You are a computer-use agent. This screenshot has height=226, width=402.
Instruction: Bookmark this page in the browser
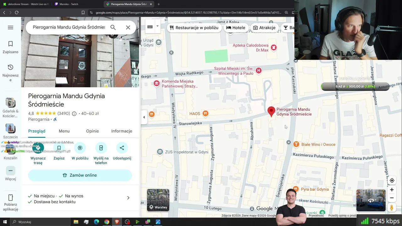83,13
